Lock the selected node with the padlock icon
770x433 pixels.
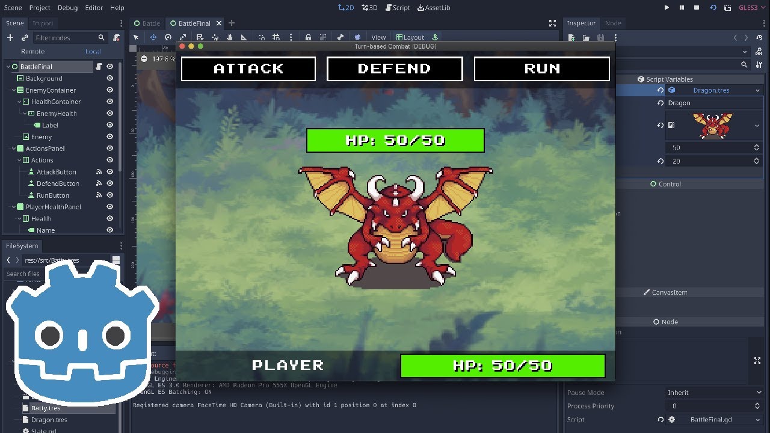click(x=308, y=37)
